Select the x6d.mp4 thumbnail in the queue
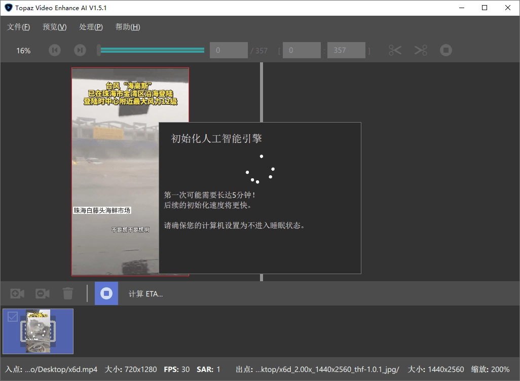Viewport: 520px width, 381px height. pos(38,331)
